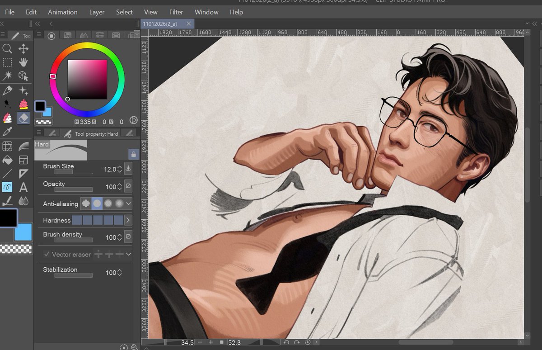Select the Pen tool
Image resolution: width=542 pixels, height=350 pixels.
pos(7,90)
